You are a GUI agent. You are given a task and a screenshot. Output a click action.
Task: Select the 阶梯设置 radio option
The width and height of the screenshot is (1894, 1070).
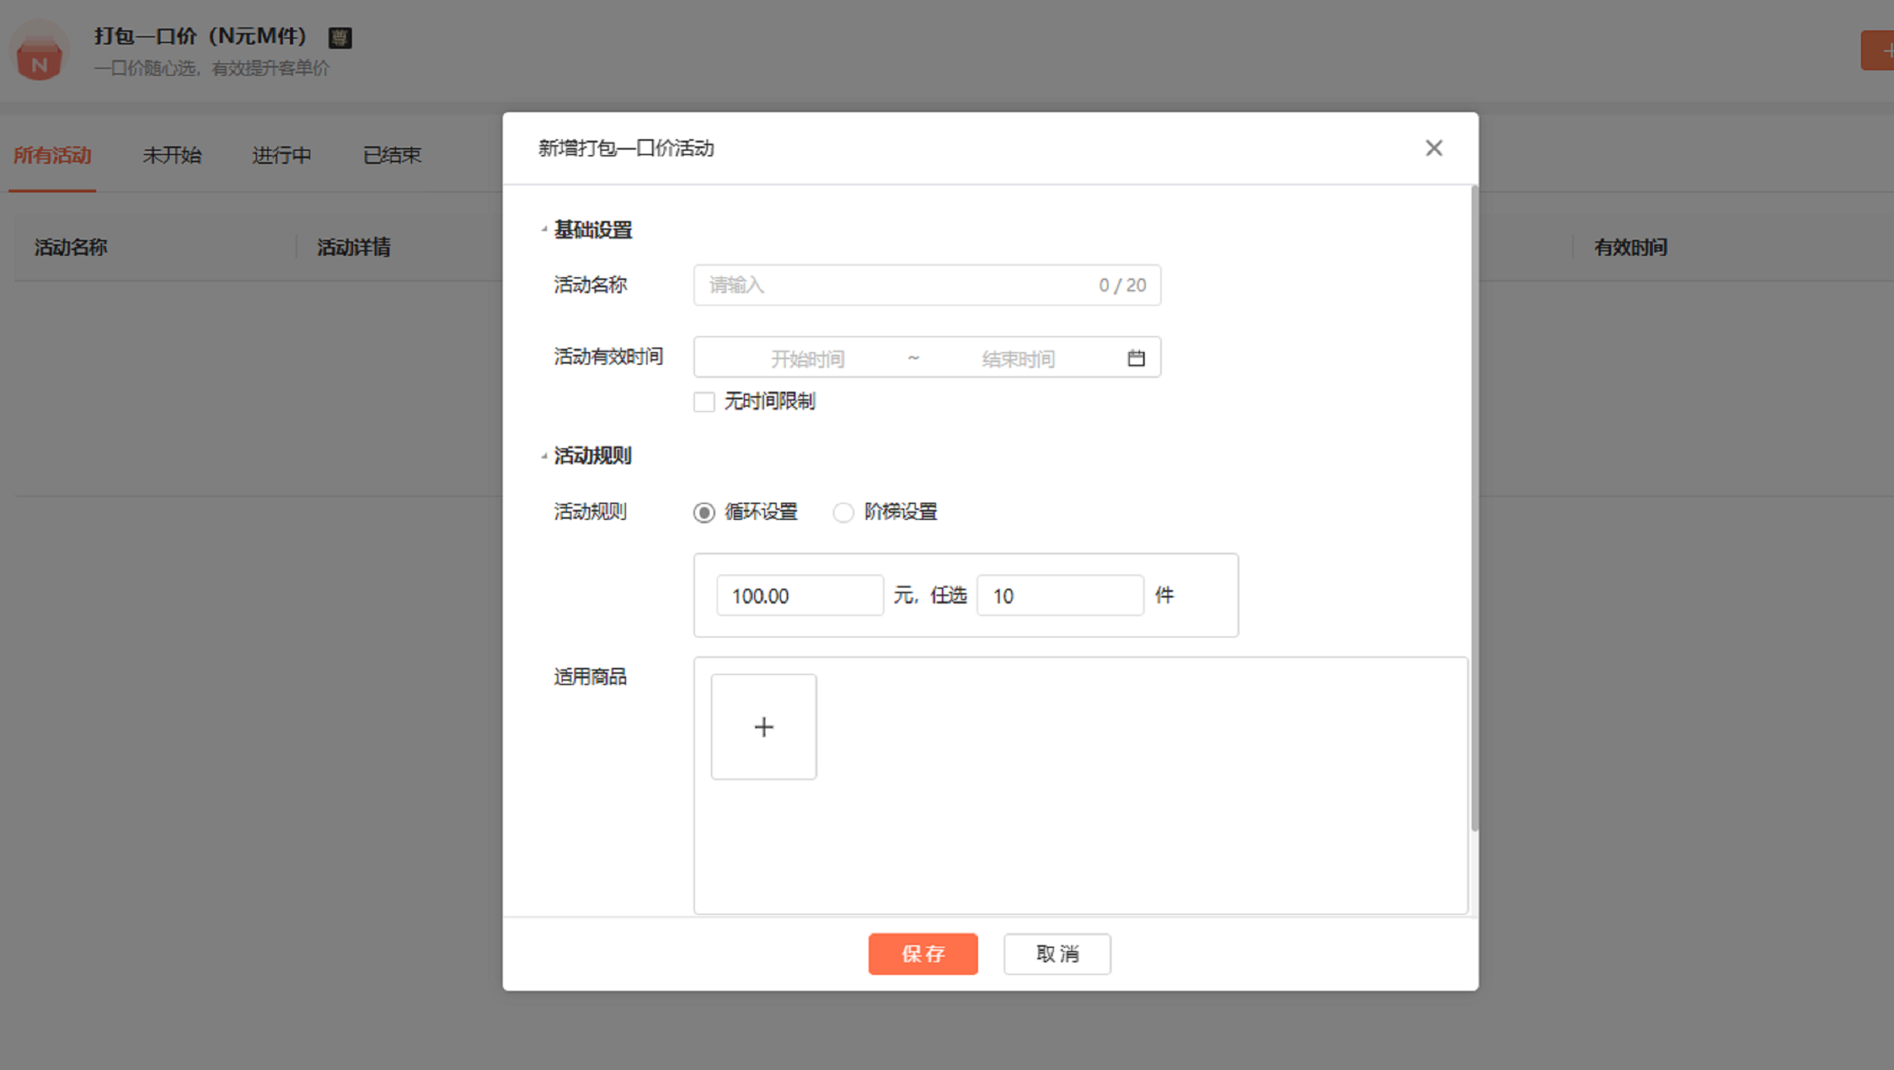pyautogui.click(x=843, y=512)
